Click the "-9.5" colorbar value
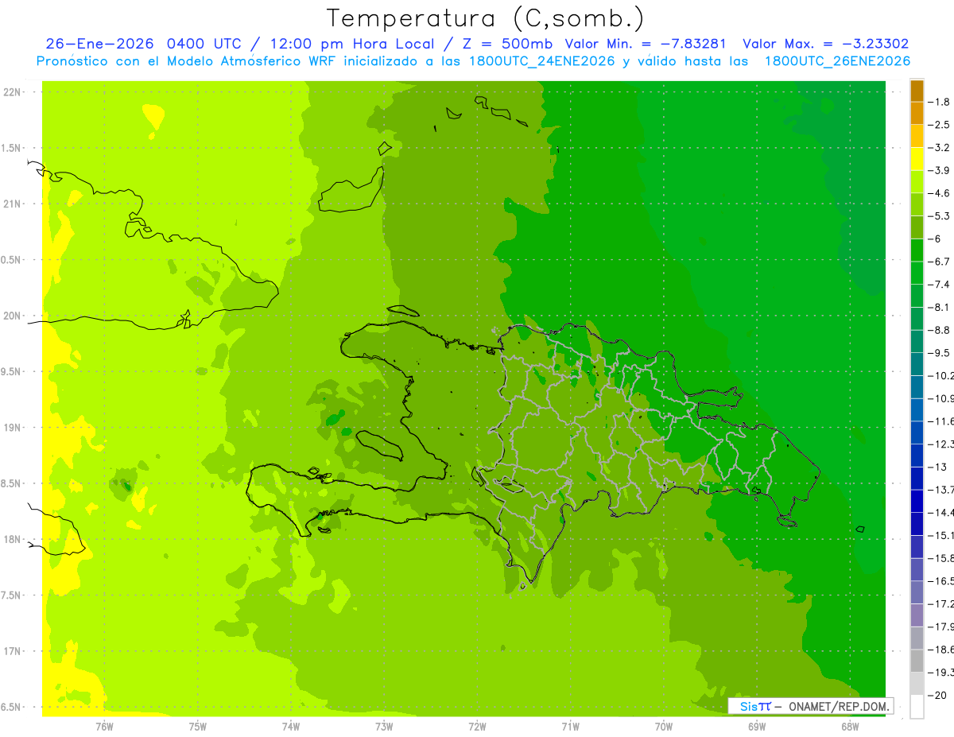Screen dimensions: 954x737 click(x=939, y=353)
